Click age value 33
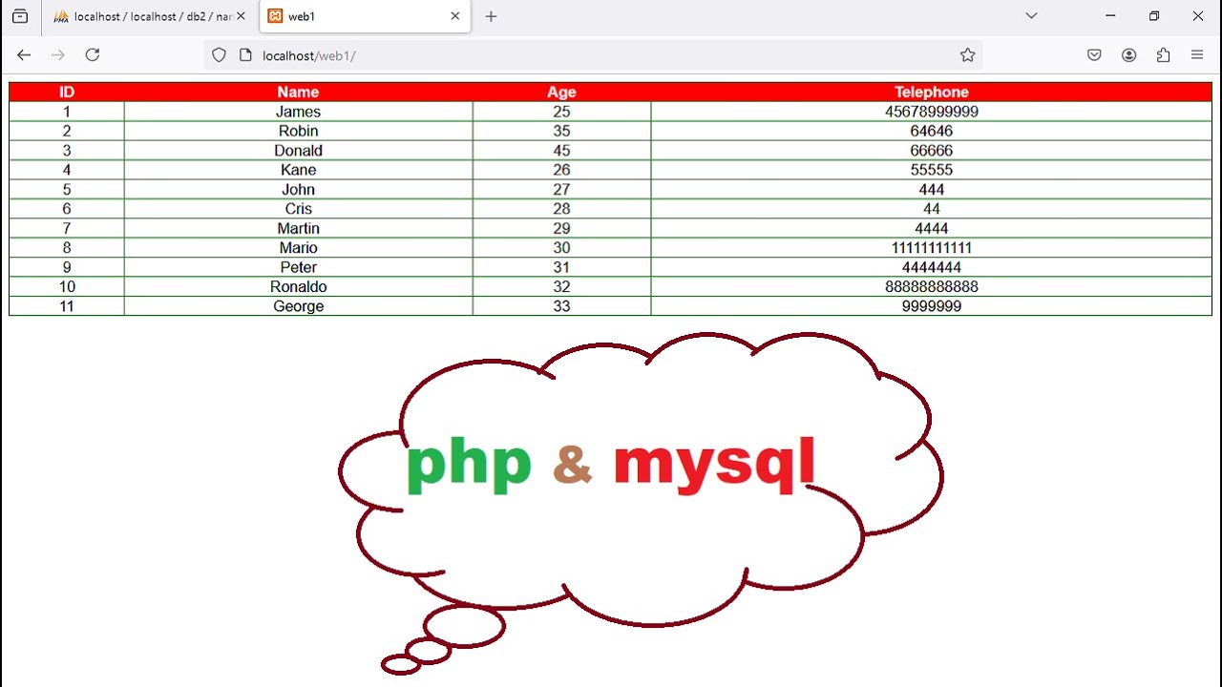 pos(561,306)
